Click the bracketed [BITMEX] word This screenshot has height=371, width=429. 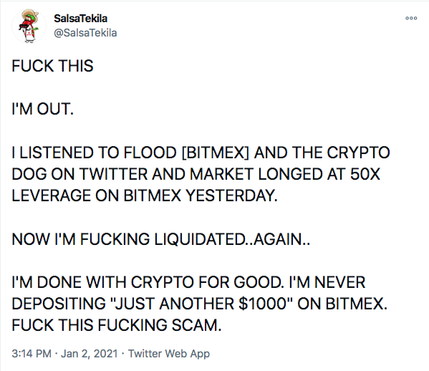[216, 153]
